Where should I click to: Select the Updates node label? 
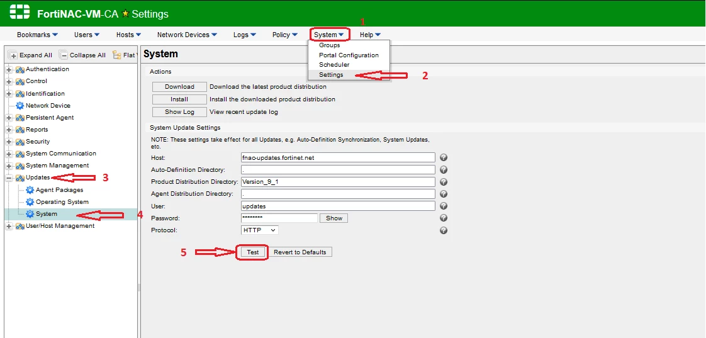38,177
